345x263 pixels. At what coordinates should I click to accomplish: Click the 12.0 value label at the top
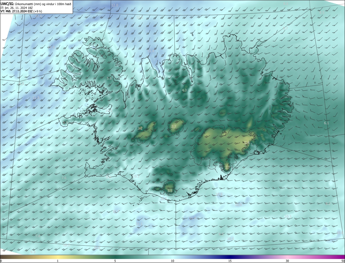click(x=115, y=5)
